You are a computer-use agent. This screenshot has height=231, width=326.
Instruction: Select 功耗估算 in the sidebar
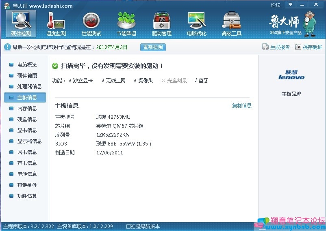pyautogui.click(x=25, y=196)
